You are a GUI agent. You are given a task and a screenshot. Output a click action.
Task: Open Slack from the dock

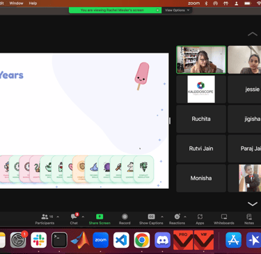tap(38, 240)
